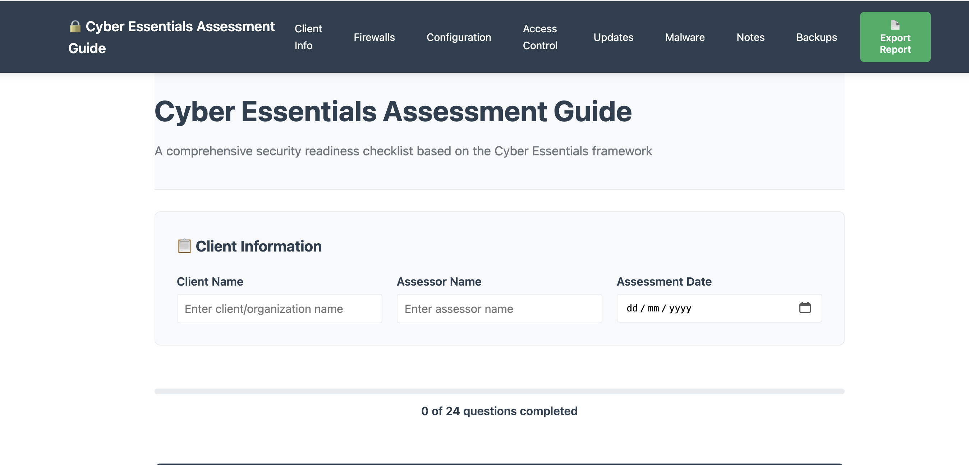969x465 pixels.
Task: Click the Client Information section heading
Action: pyautogui.click(x=259, y=246)
